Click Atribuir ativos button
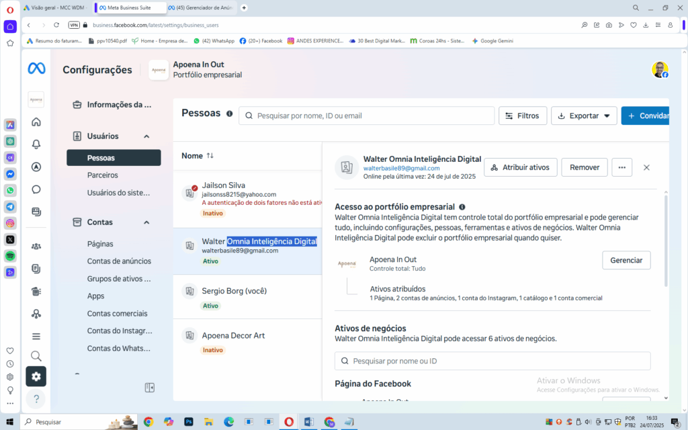The height and width of the screenshot is (430, 688). click(521, 167)
